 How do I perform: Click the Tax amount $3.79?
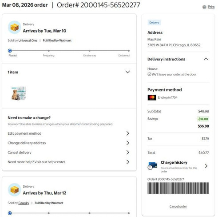tap(205, 139)
